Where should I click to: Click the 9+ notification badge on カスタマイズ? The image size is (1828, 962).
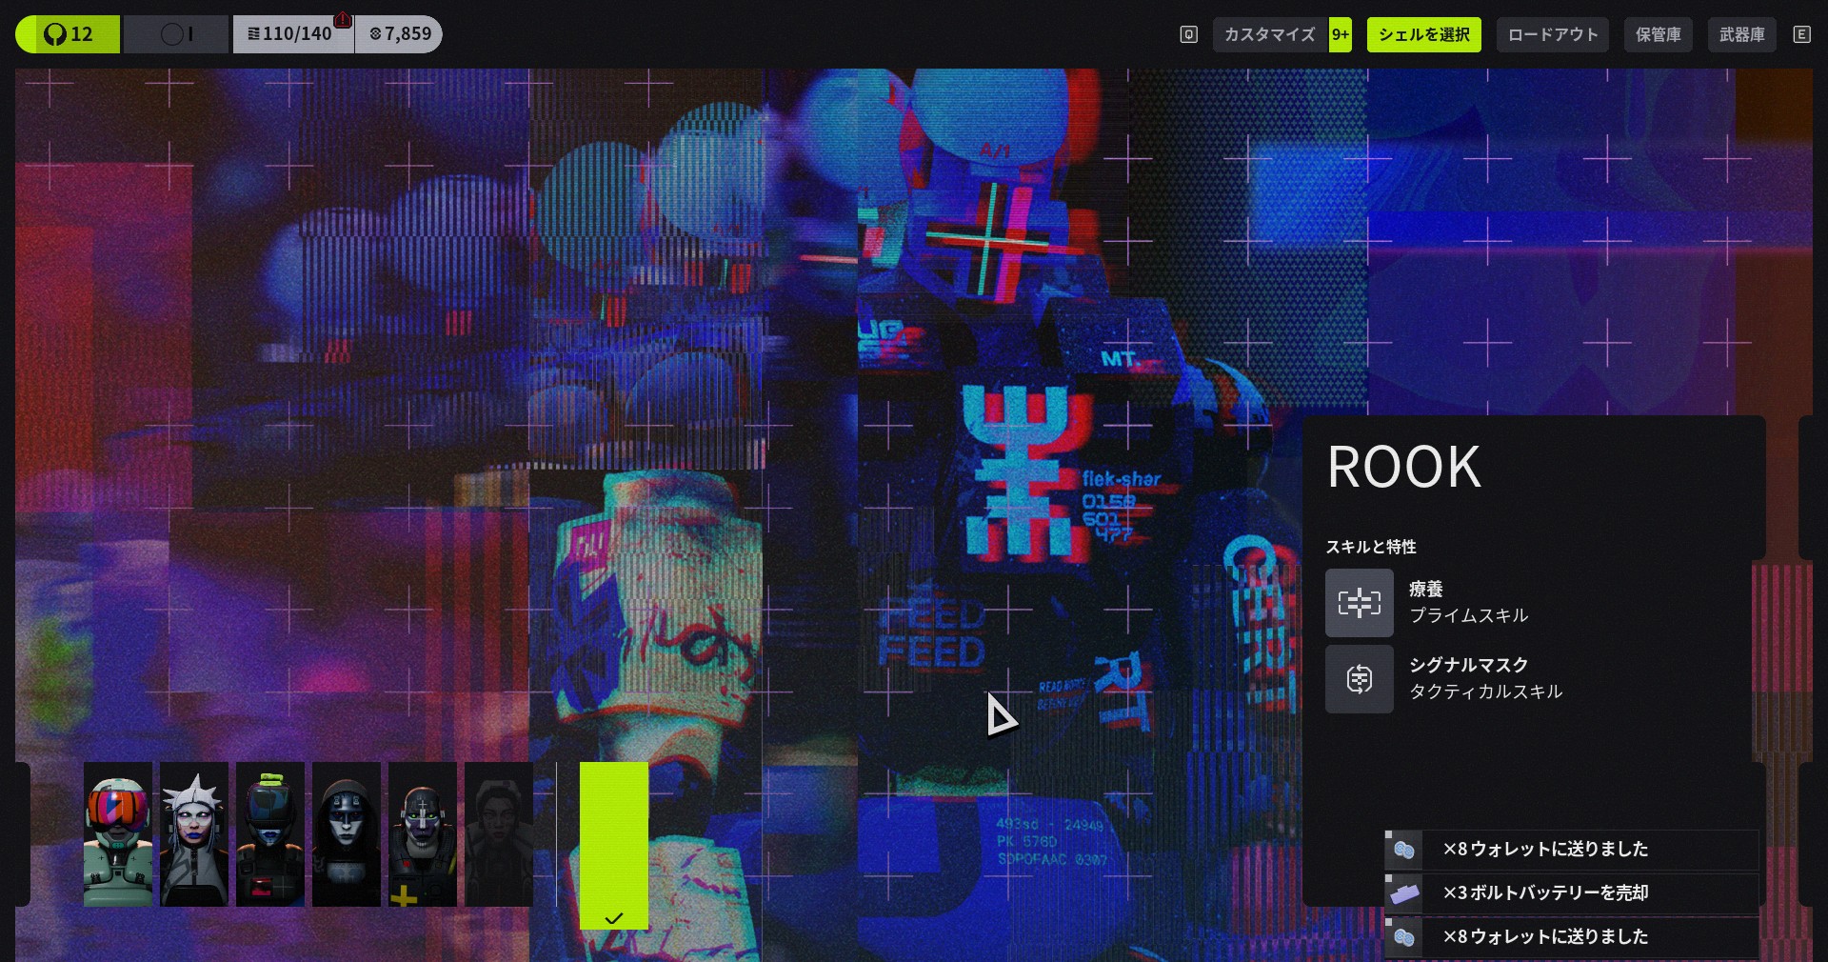(1341, 34)
